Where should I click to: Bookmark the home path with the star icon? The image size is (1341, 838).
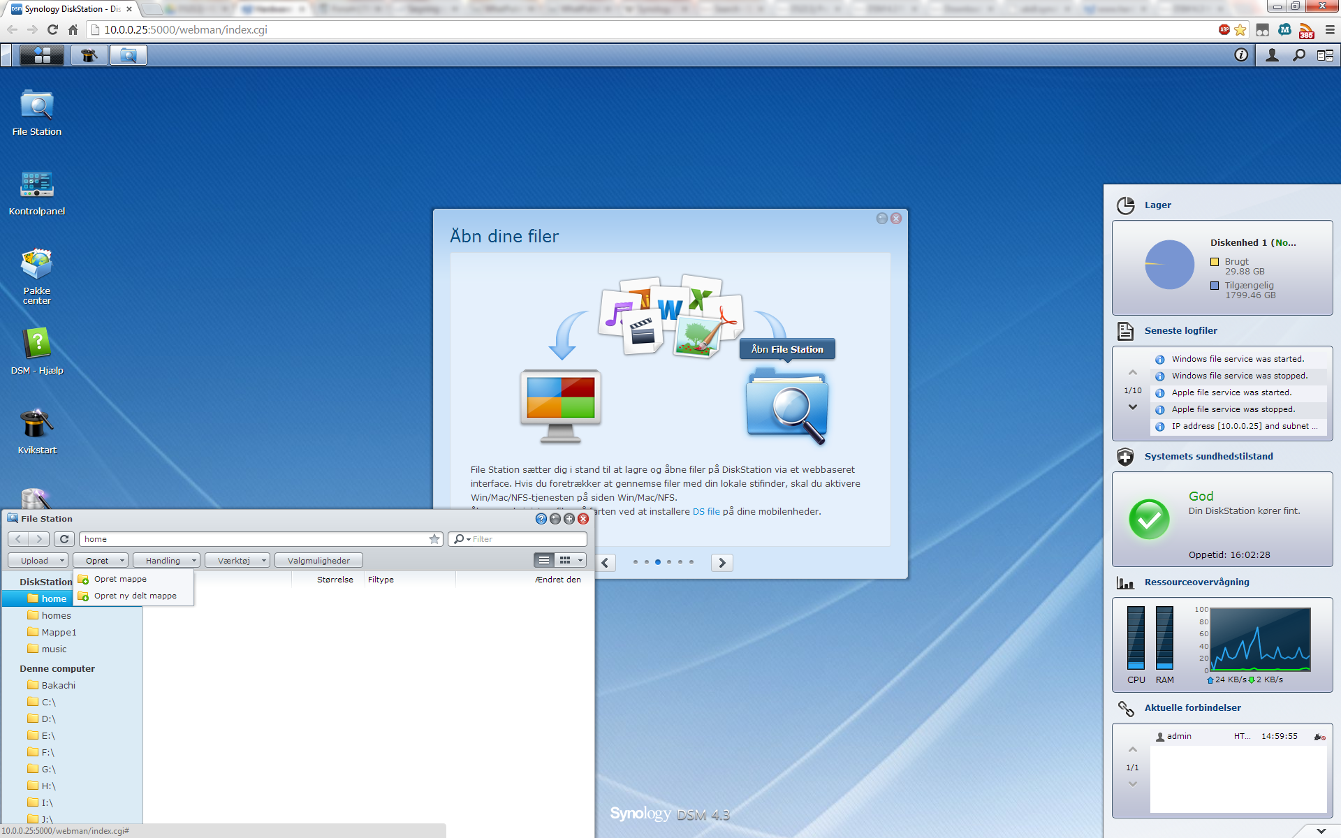434,539
